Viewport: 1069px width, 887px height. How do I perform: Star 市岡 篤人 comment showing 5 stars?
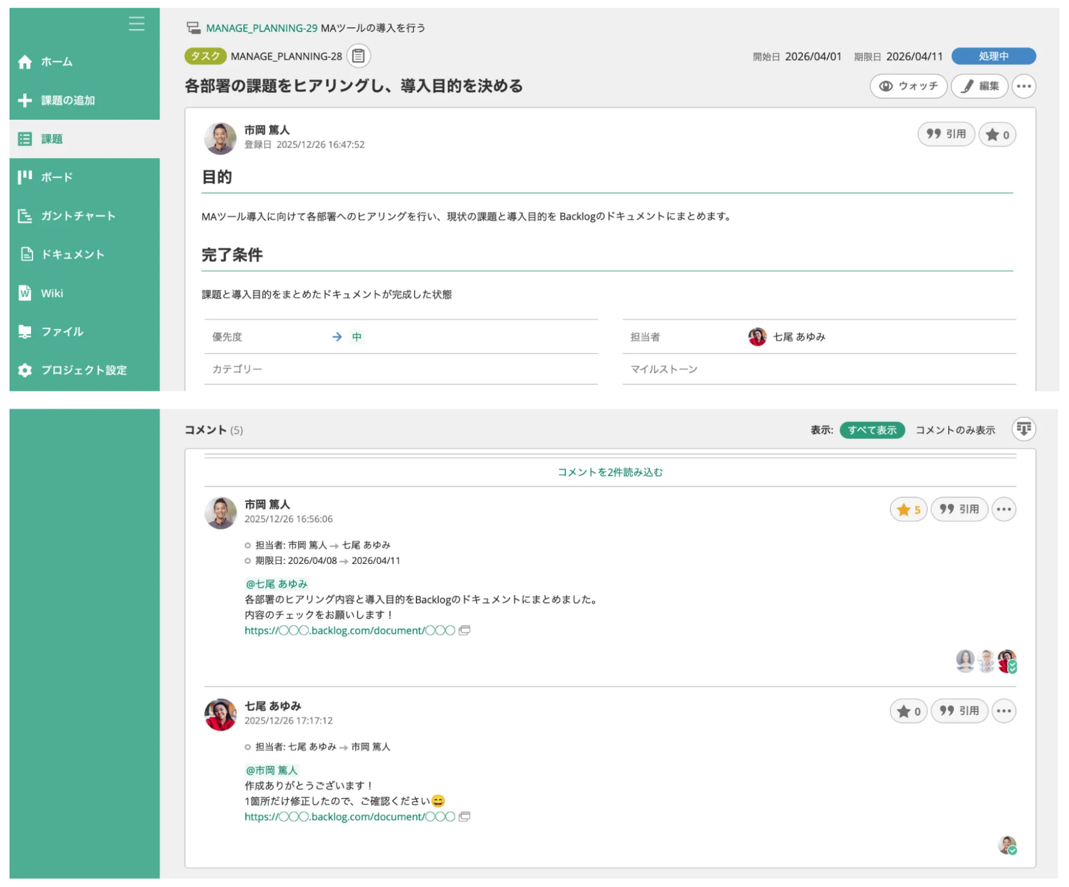(908, 509)
